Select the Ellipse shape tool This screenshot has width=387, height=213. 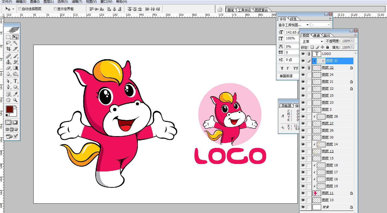coord(15,87)
